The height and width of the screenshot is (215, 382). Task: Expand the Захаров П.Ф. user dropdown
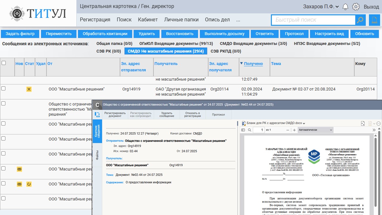click(x=321, y=7)
